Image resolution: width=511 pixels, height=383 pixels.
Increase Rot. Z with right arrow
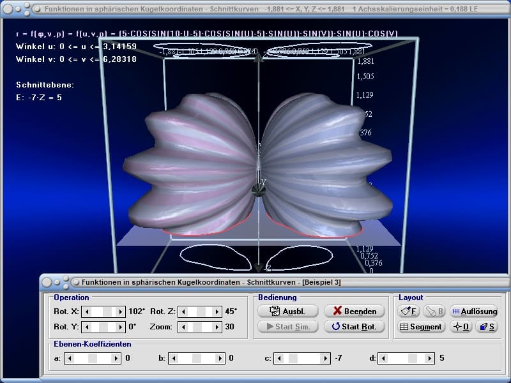(x=217, y=312)
